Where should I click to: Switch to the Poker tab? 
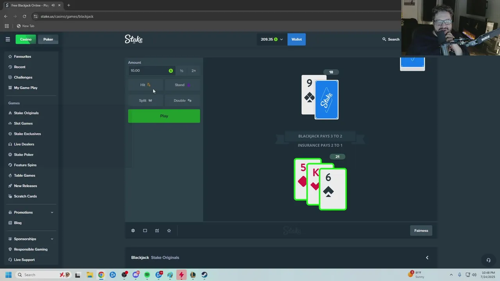click(x=48, y=39)
